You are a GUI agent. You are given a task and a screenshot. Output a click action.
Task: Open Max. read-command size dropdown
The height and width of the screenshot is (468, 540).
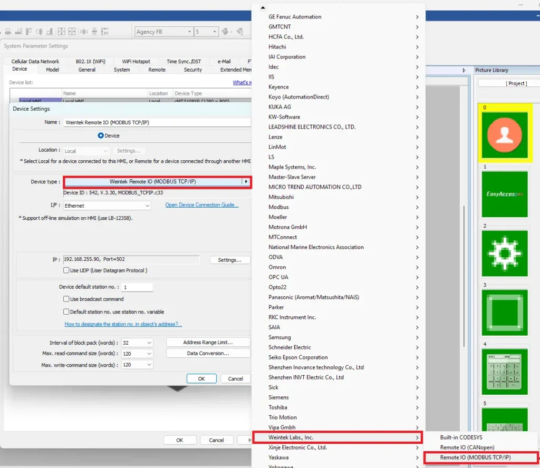[x=137, y=354]
